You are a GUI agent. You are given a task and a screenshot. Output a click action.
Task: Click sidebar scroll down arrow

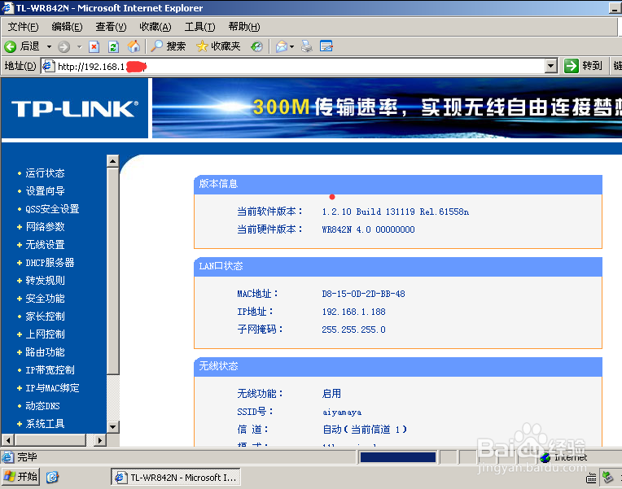pyautogui.click(x=113, y=426)
